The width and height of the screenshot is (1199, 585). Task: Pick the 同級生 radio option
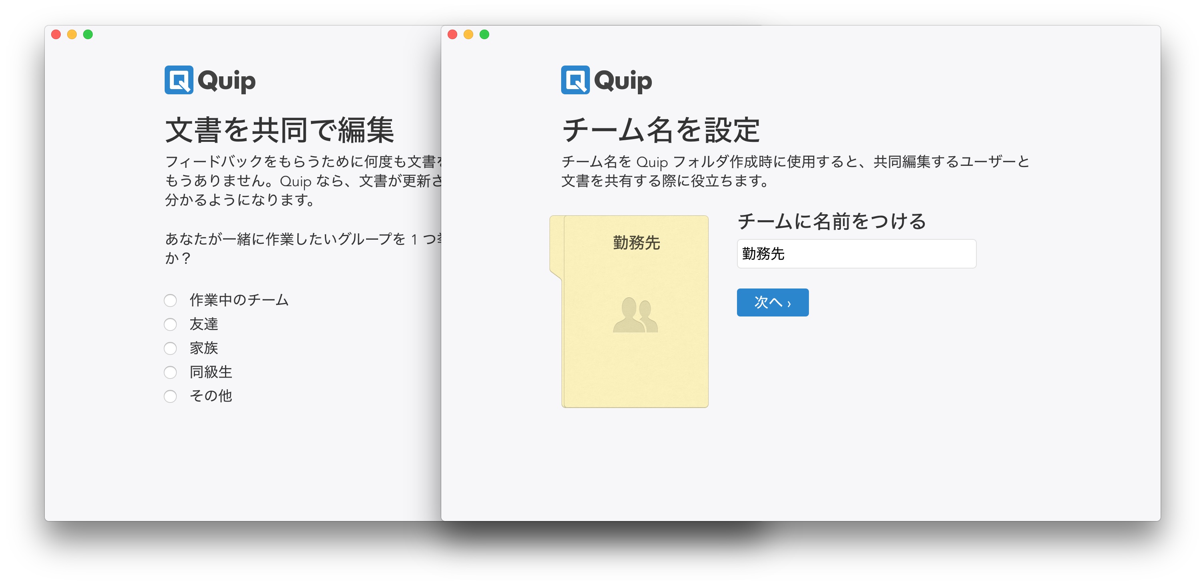(170, 372)
